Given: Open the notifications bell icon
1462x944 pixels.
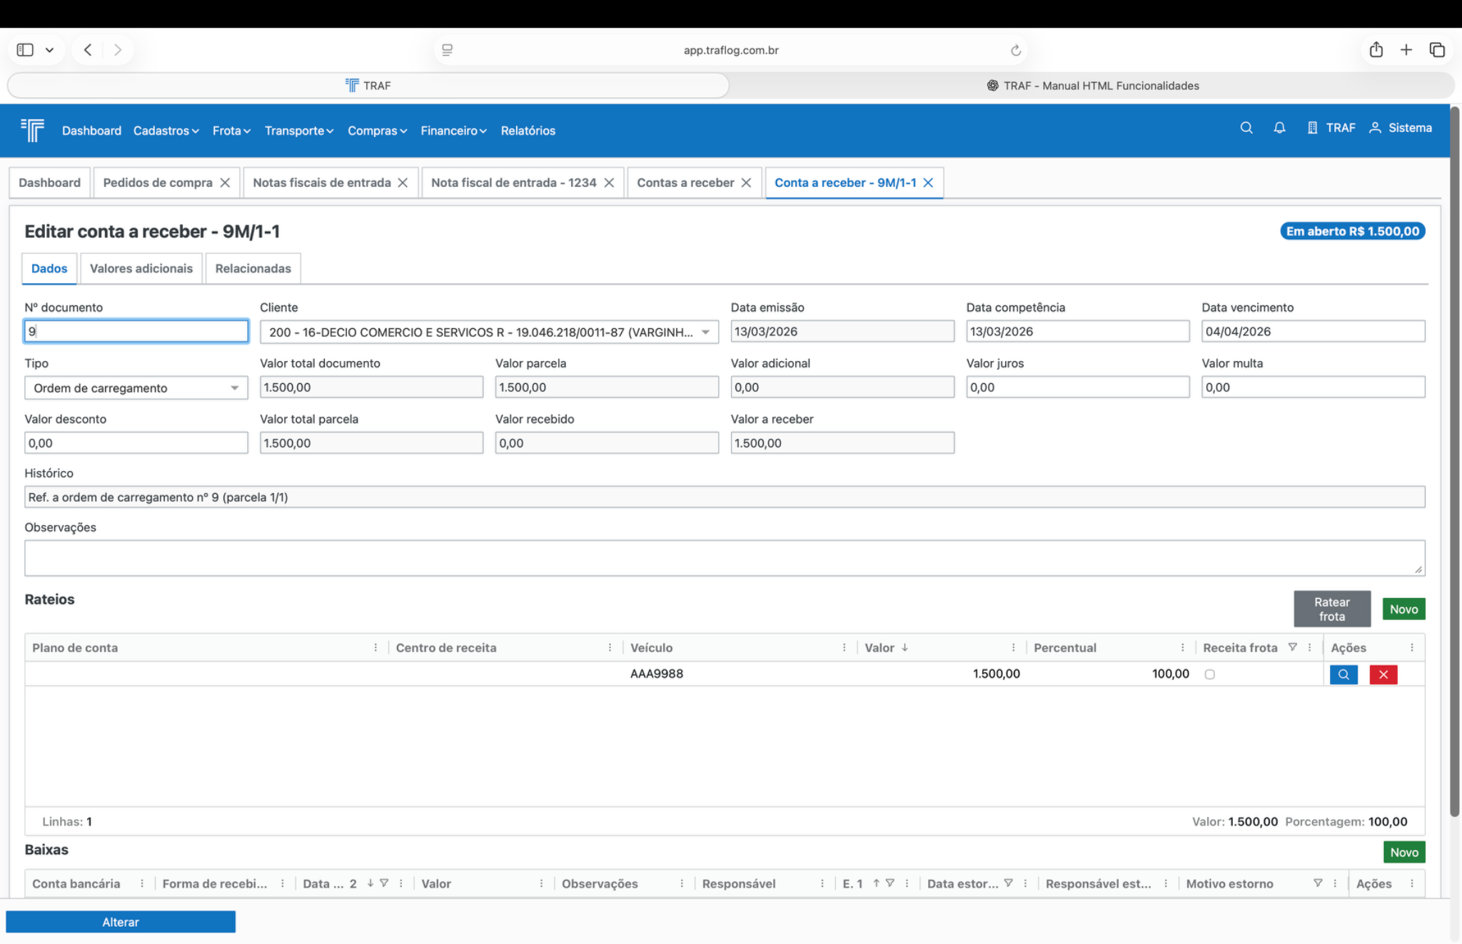Looking at the screenshot, I should point(1279,128).
